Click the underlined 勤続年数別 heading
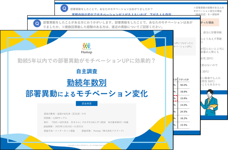This screenshot has height=150, width=228. 87,83
